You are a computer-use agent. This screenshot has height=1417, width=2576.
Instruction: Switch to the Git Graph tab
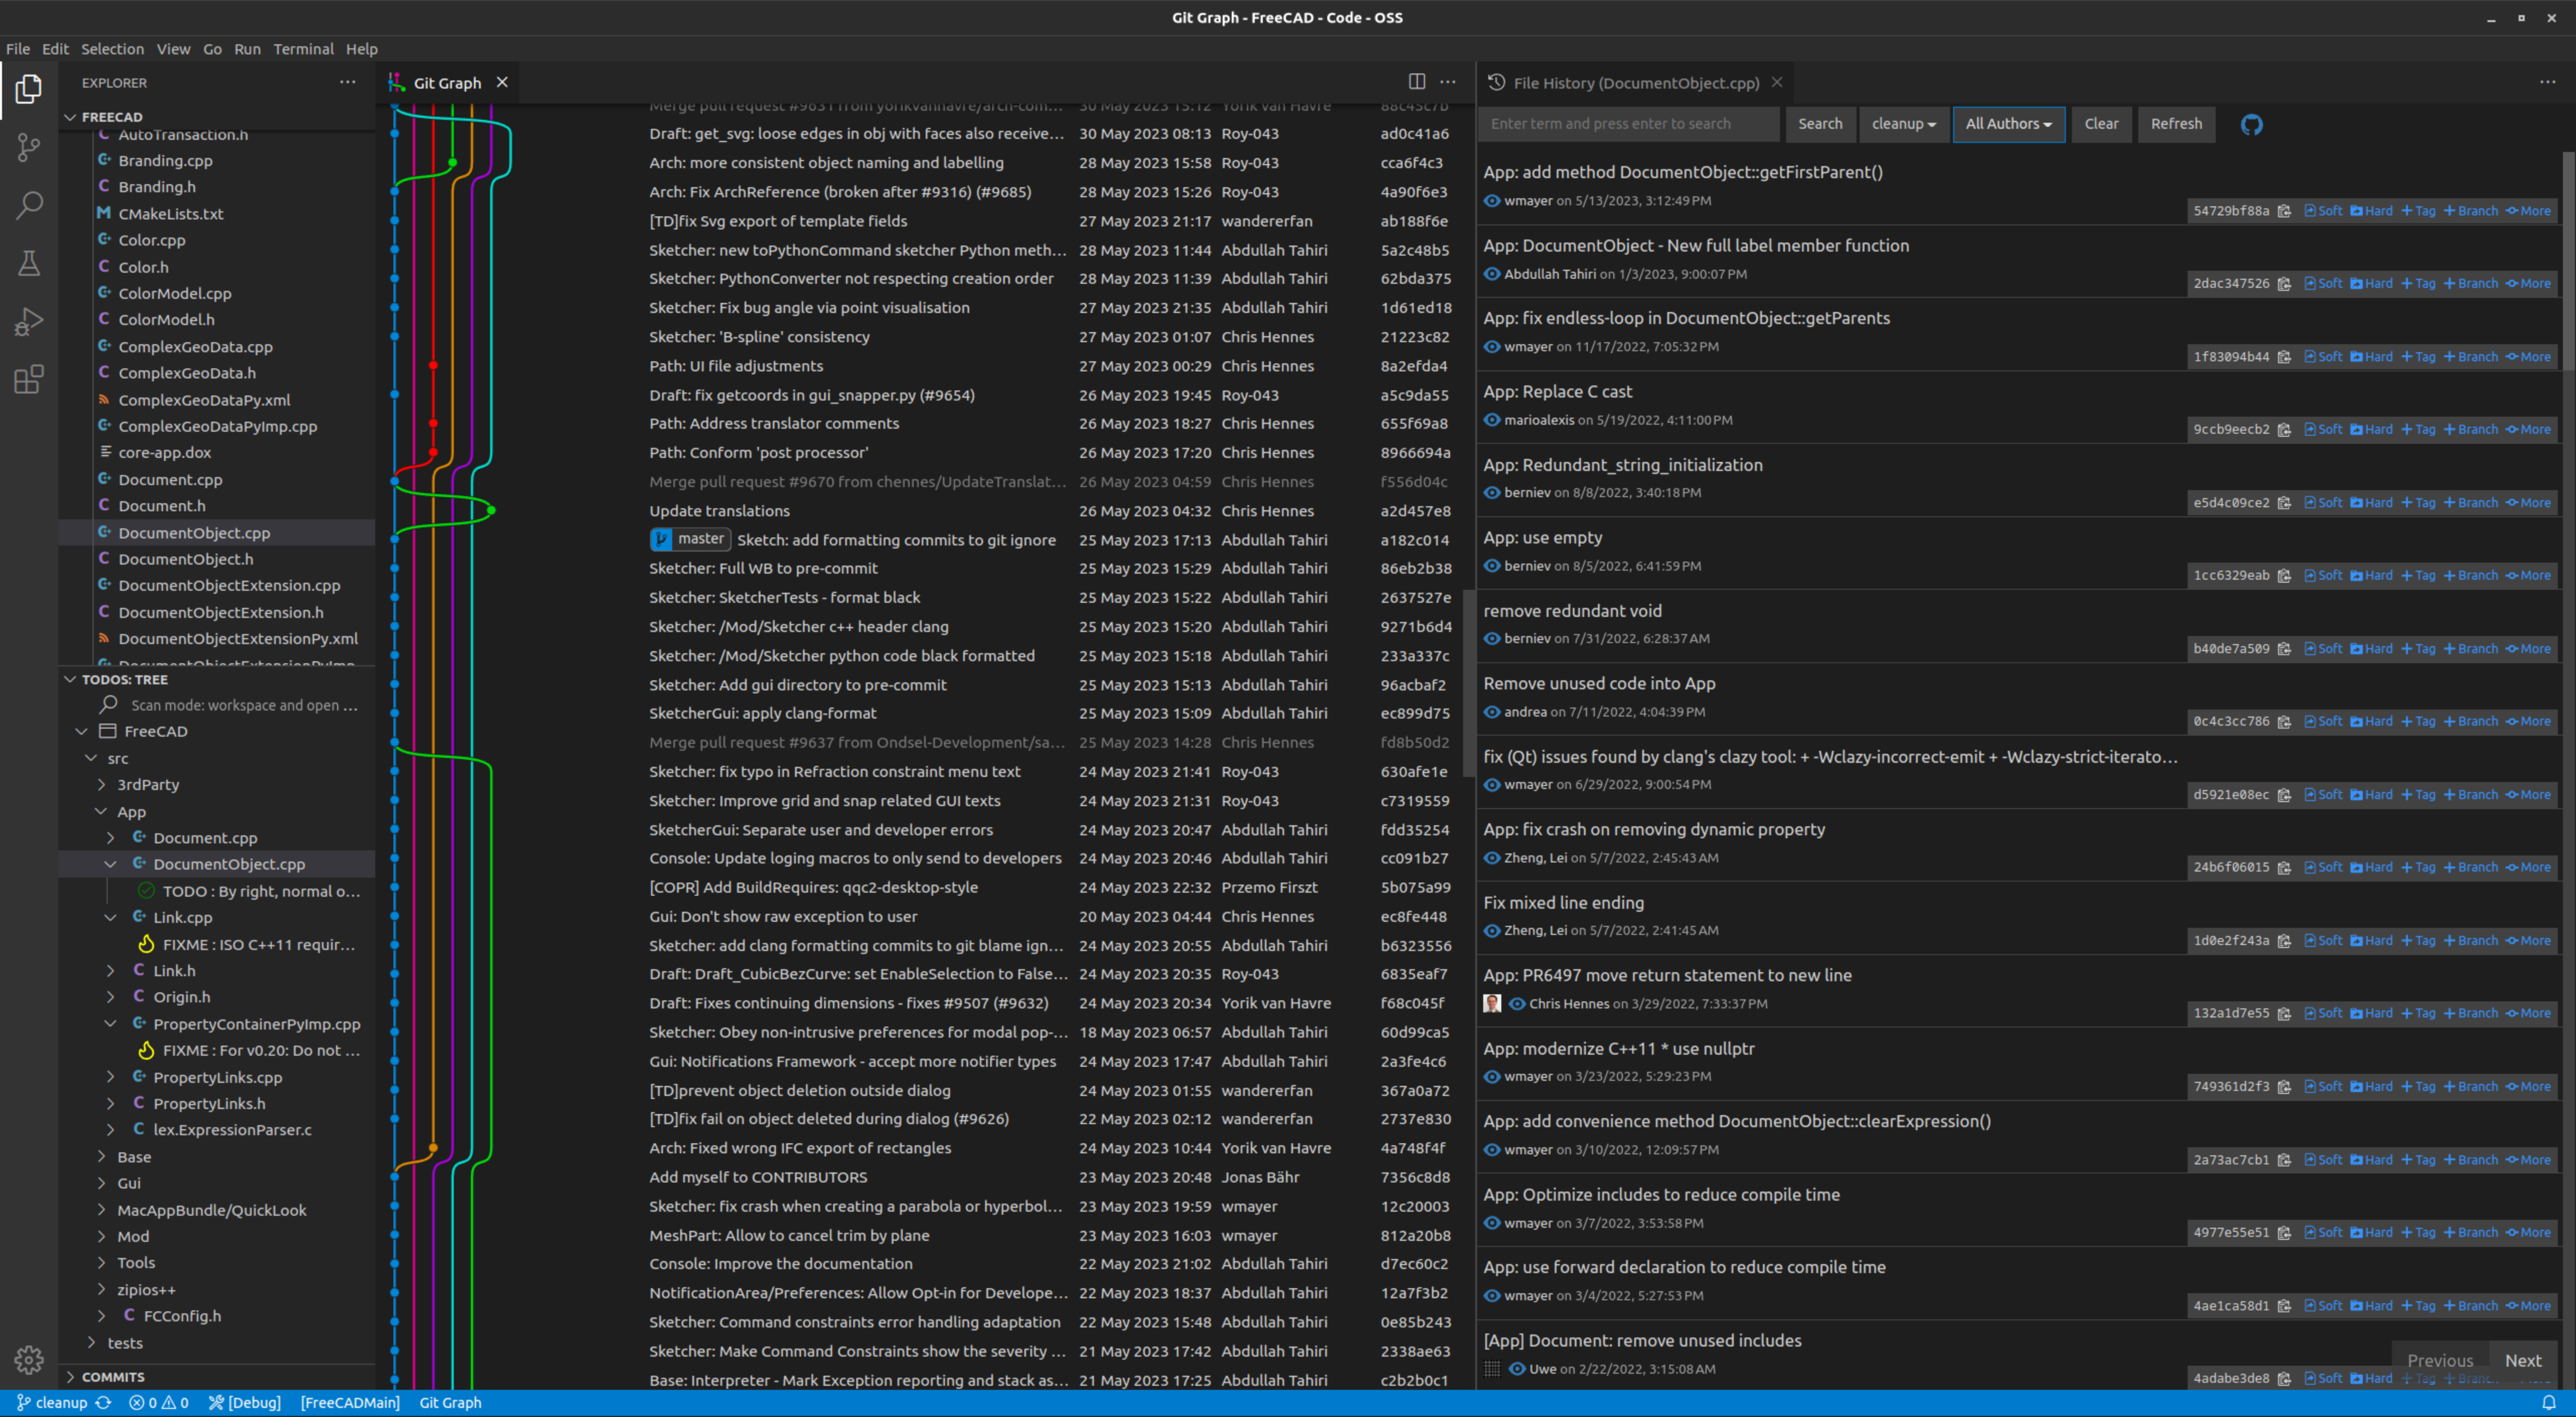447,83
